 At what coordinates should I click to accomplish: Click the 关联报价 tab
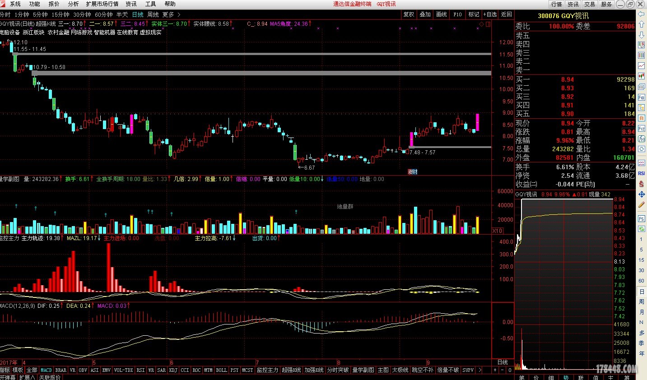(50, 377)
